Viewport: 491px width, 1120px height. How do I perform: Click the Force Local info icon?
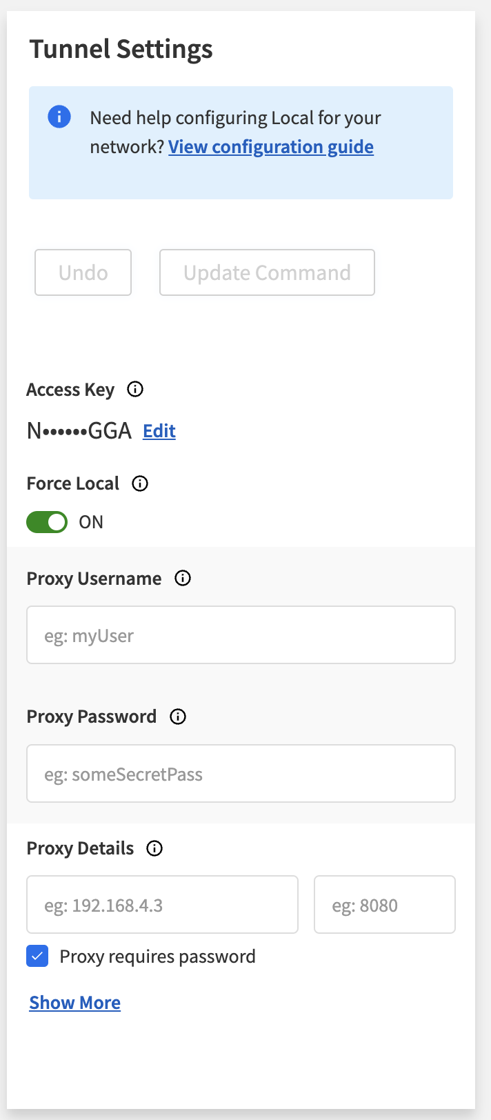139,483
